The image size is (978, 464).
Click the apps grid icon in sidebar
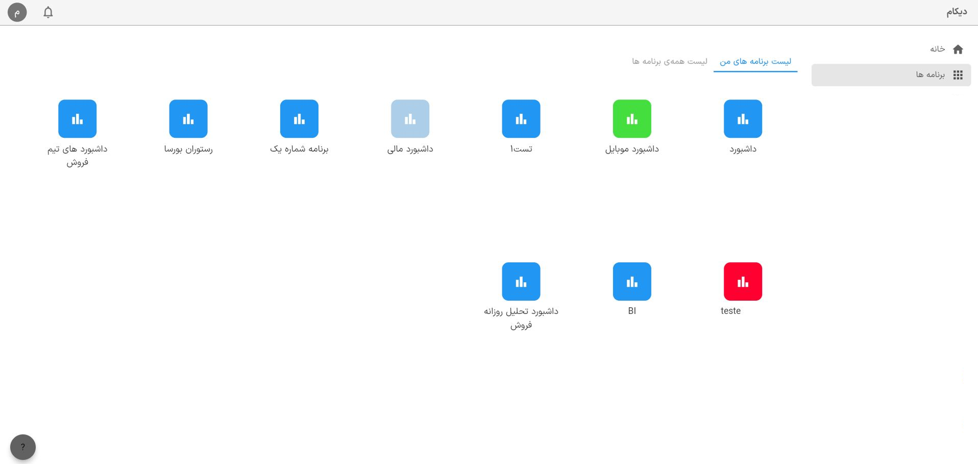(958, 75)
